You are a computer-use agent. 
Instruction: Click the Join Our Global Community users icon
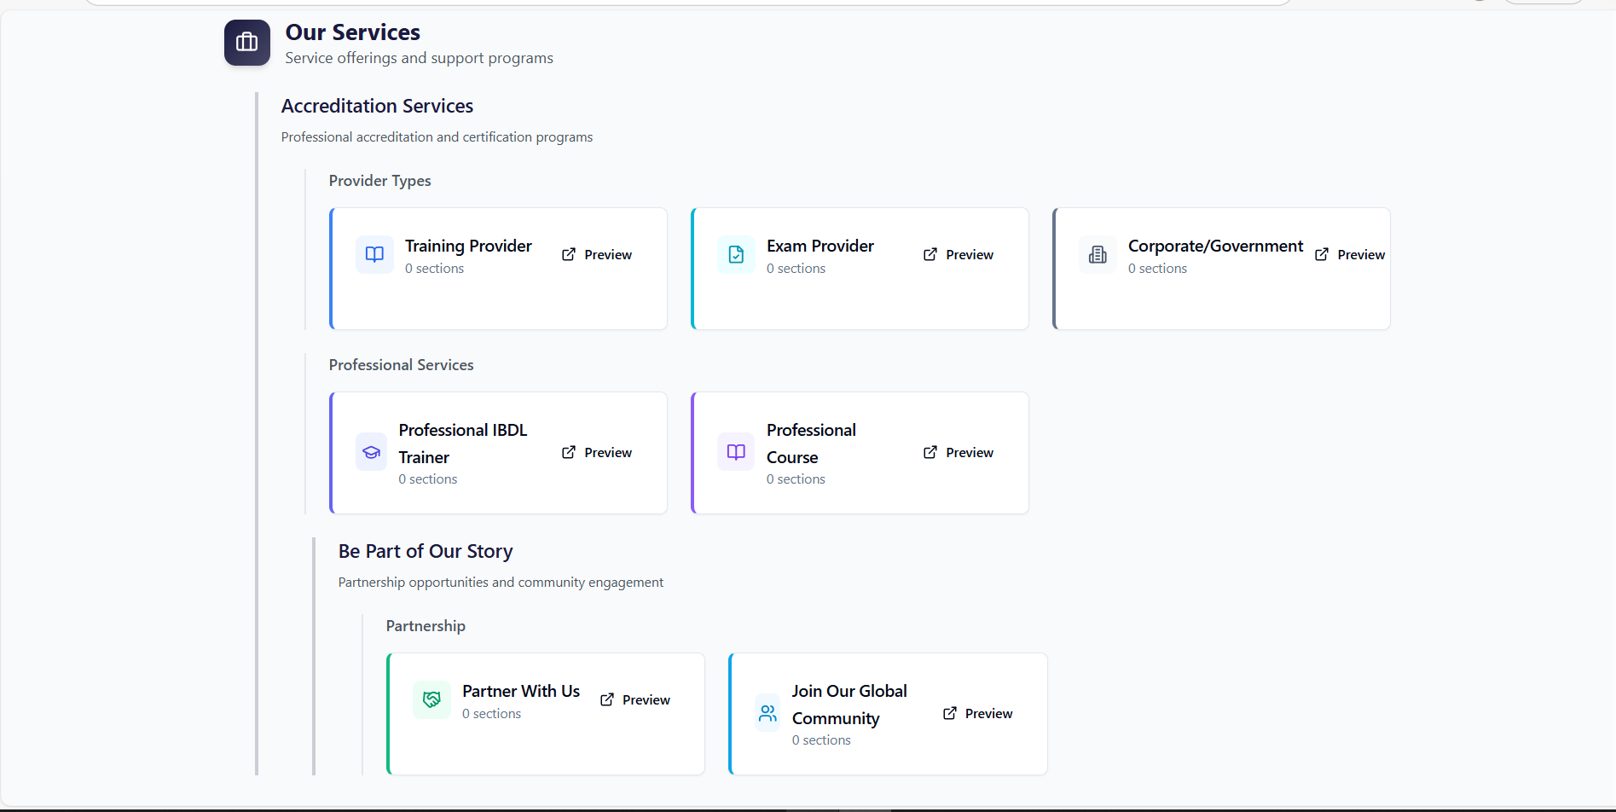767,713
